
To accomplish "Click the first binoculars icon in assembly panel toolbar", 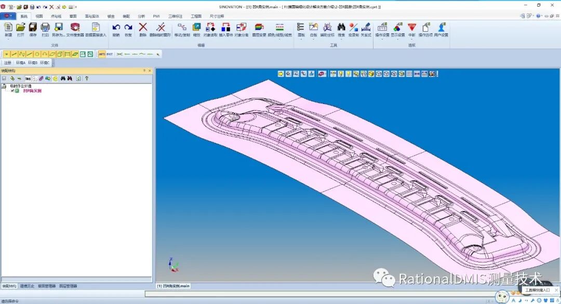I will 63,78.
